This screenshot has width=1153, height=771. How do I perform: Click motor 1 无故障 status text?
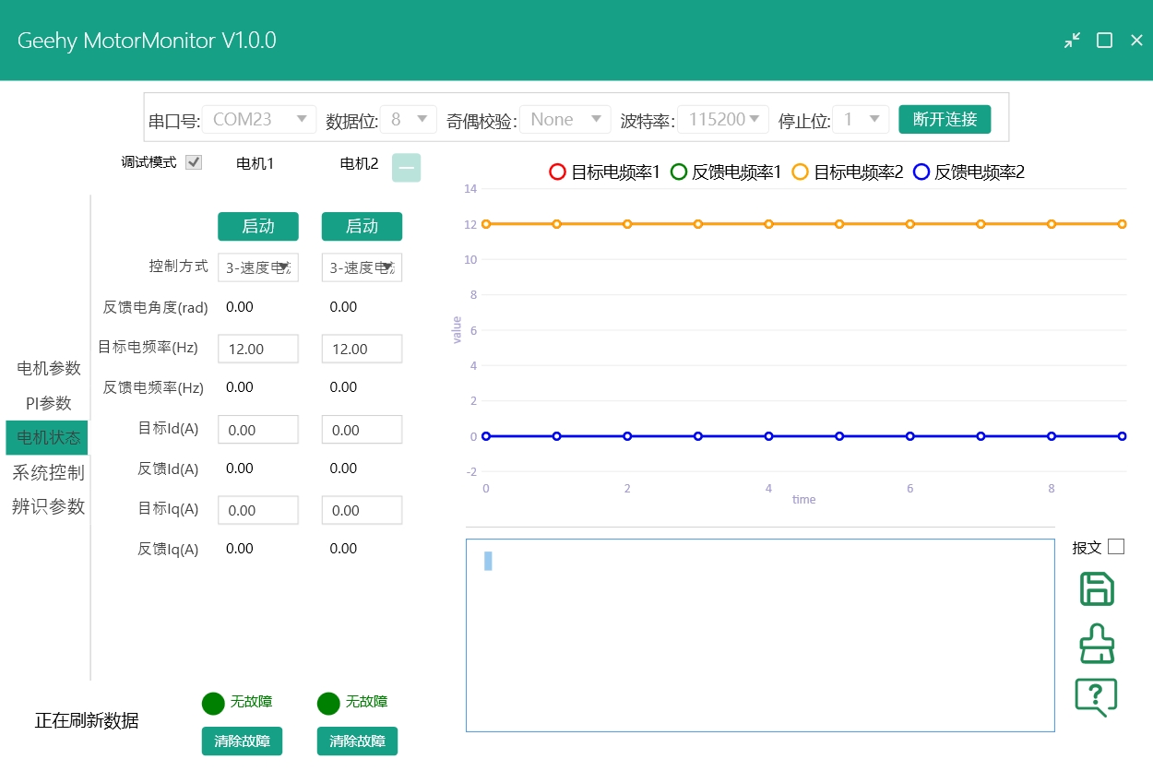point(251,702)
